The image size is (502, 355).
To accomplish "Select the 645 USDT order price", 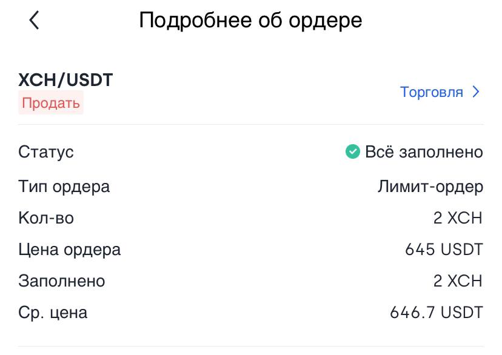I will coord(444,250).
